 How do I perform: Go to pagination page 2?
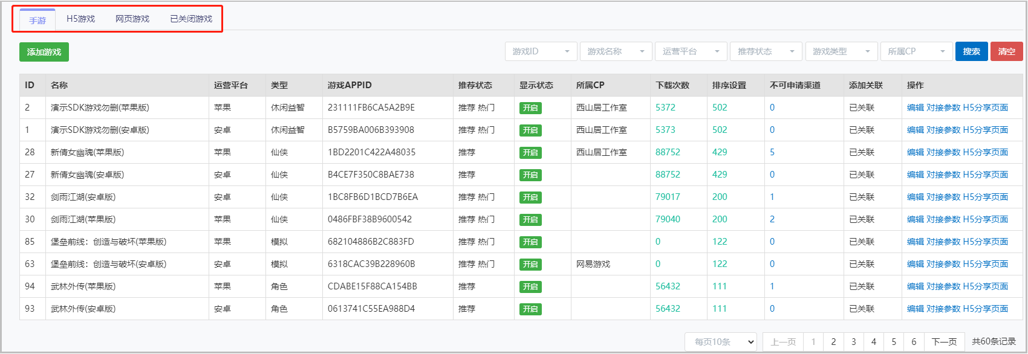click(833, 342)
